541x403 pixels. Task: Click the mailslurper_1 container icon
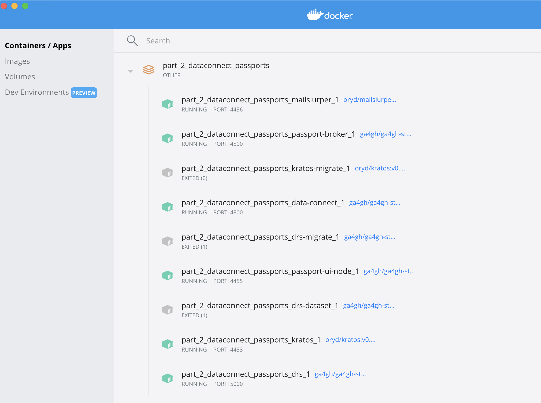[x=168, y=104]
